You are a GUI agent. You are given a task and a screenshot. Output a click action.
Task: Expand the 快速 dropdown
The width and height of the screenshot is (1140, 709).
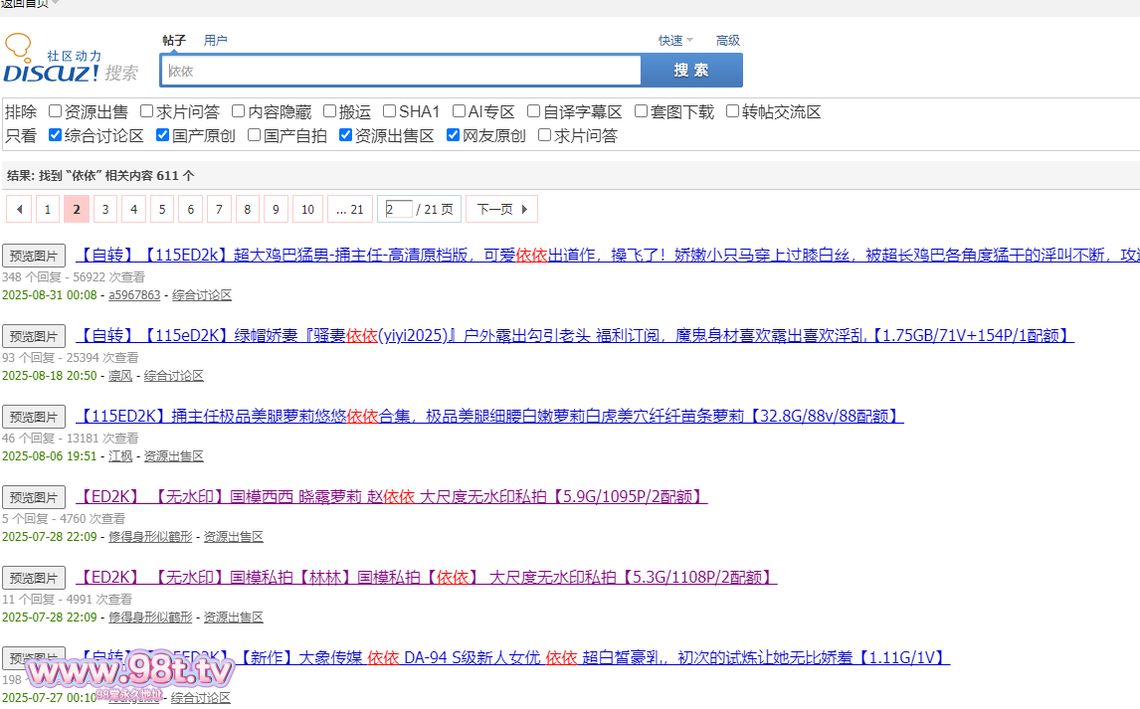[675, 41]
